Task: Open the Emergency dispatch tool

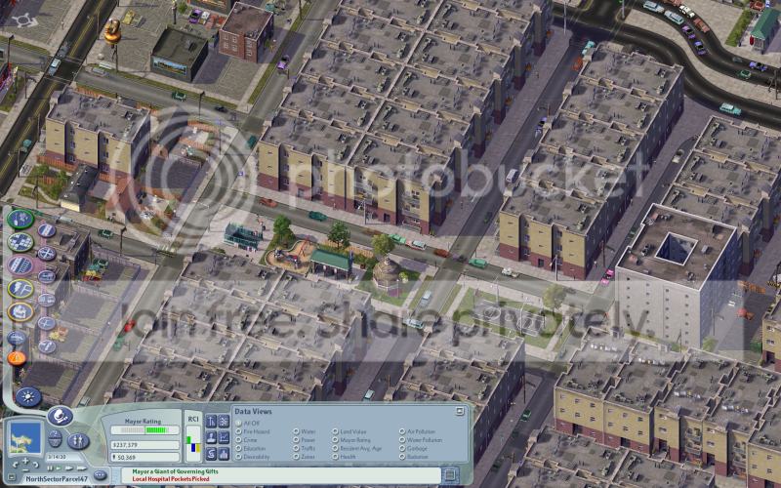Action: 17,358
